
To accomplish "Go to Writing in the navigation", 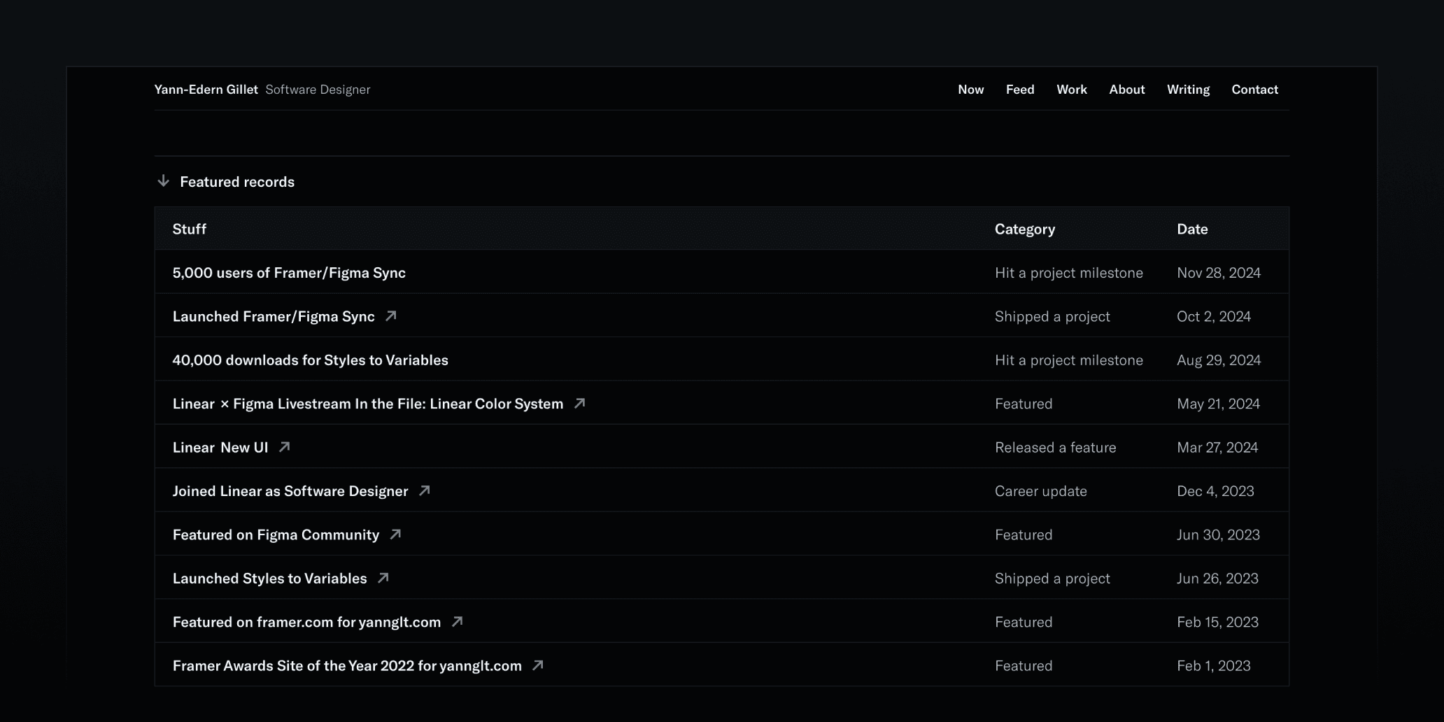I will 1188,90.
